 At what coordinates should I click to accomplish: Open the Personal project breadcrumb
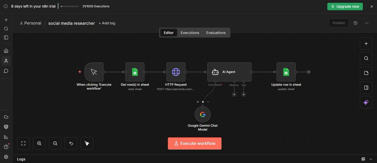pos(30,23)
